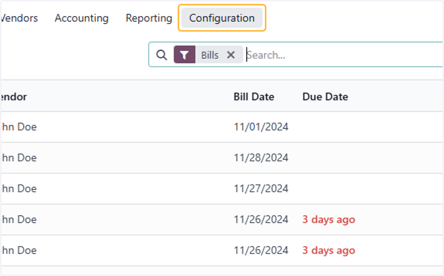Viewport: 444px width, 276px height.
Task: Click the purple filter funnel icon
Action: [185, 55]
